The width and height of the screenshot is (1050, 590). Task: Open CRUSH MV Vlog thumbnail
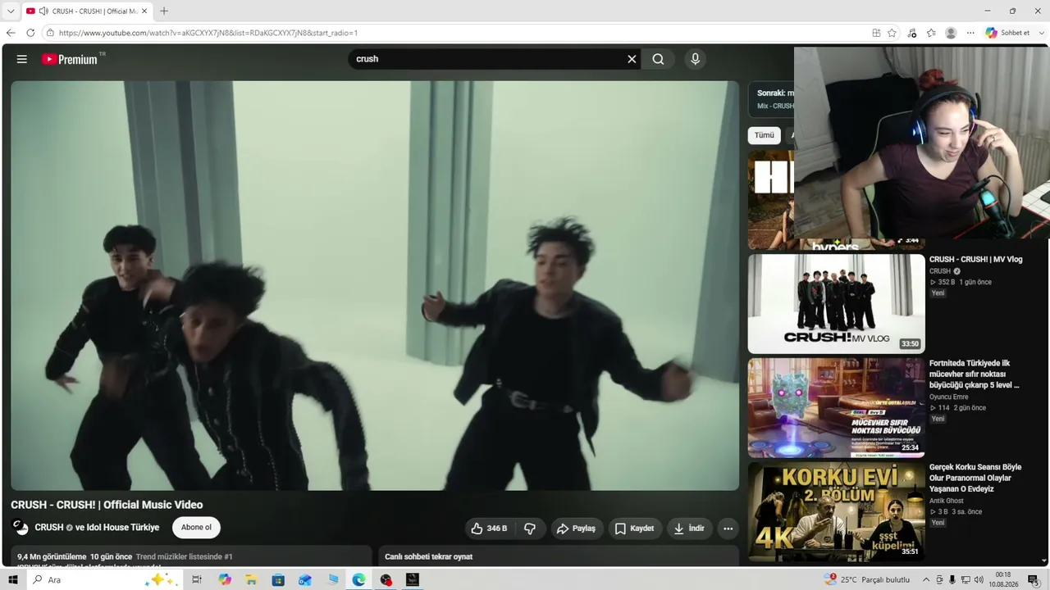click(836, 303)
